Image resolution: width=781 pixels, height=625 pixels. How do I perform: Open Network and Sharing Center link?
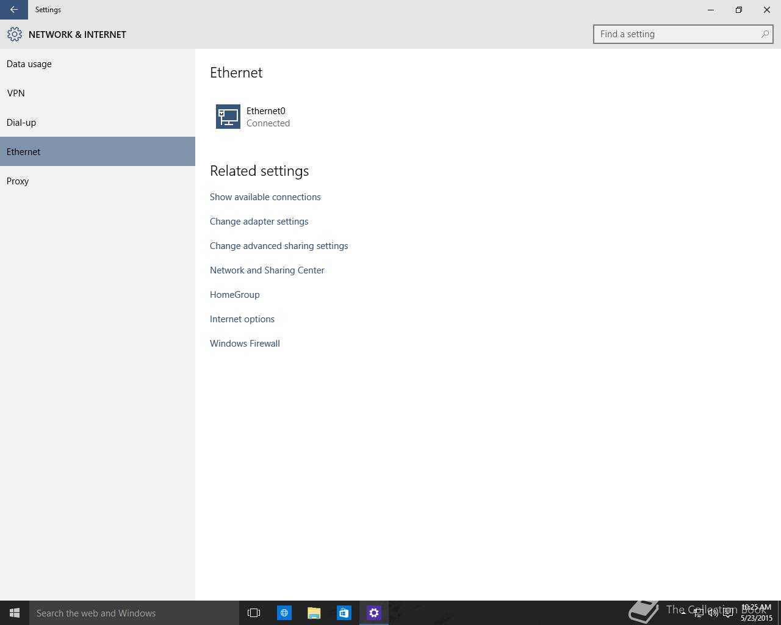267,270
